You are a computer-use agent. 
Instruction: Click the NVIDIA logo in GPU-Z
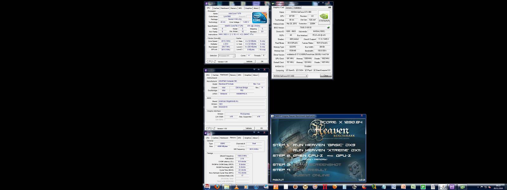(324, 18)
